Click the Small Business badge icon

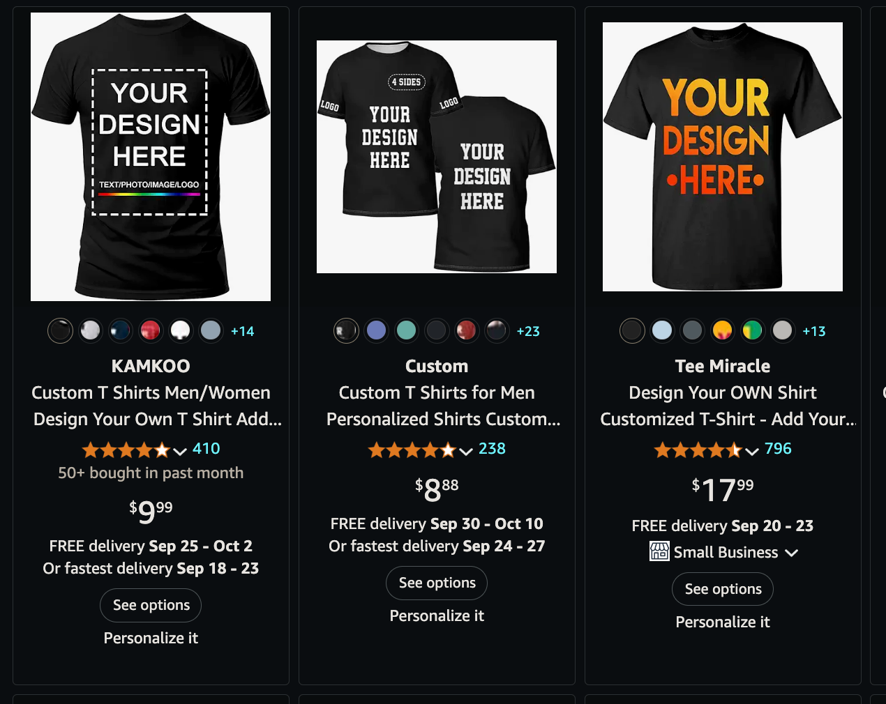pyautogui.click(x=659, y=551)
